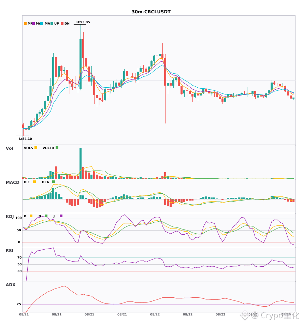Viewport: 302px width, 324px height.
Task: Click the purple MA legend swatch
Action: click(33, 24)
